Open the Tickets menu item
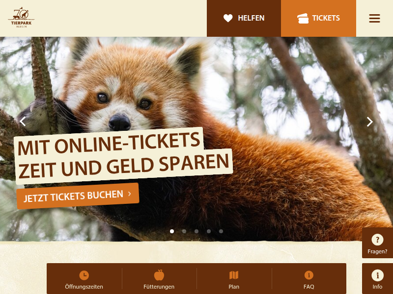This screenshot has height=294, width=393. pos(318,18)
